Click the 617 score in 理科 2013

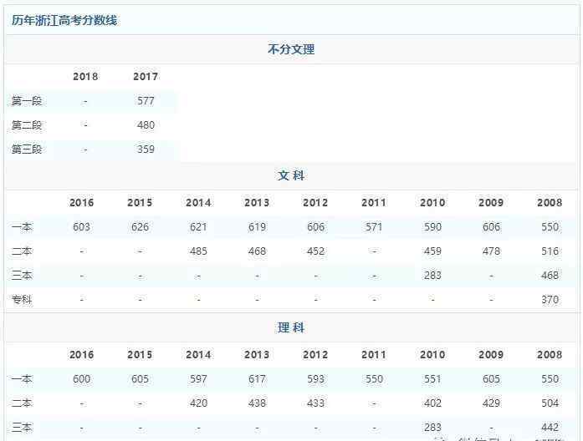(x=257, y=379)
